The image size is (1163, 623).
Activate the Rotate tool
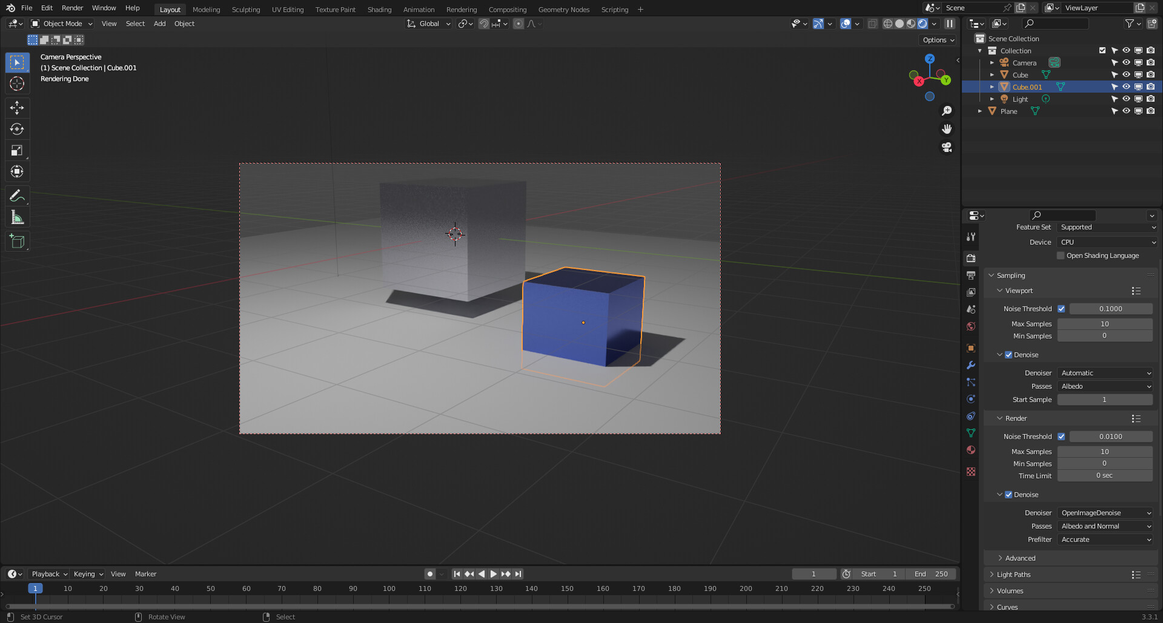pos(17,129)
